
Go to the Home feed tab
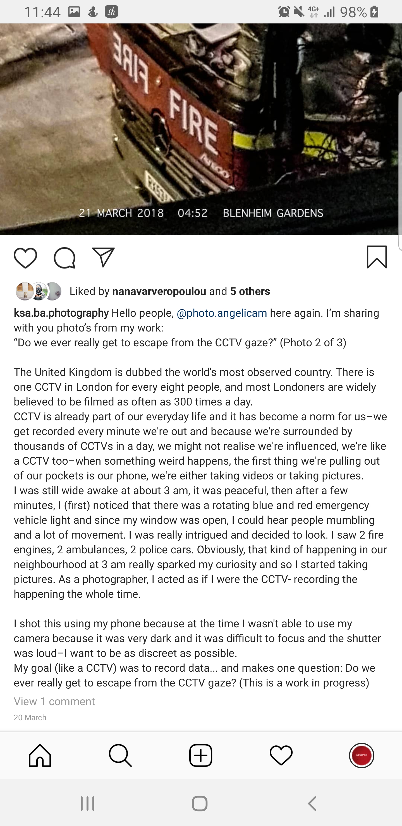pyautogui.click(x=40, y=755)
